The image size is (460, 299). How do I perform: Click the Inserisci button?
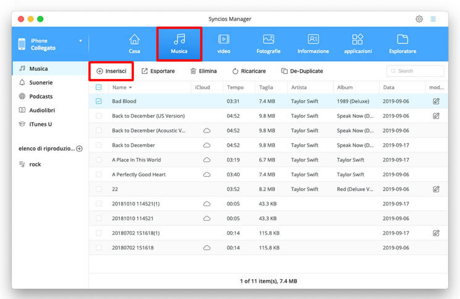[x=111, y=71]
